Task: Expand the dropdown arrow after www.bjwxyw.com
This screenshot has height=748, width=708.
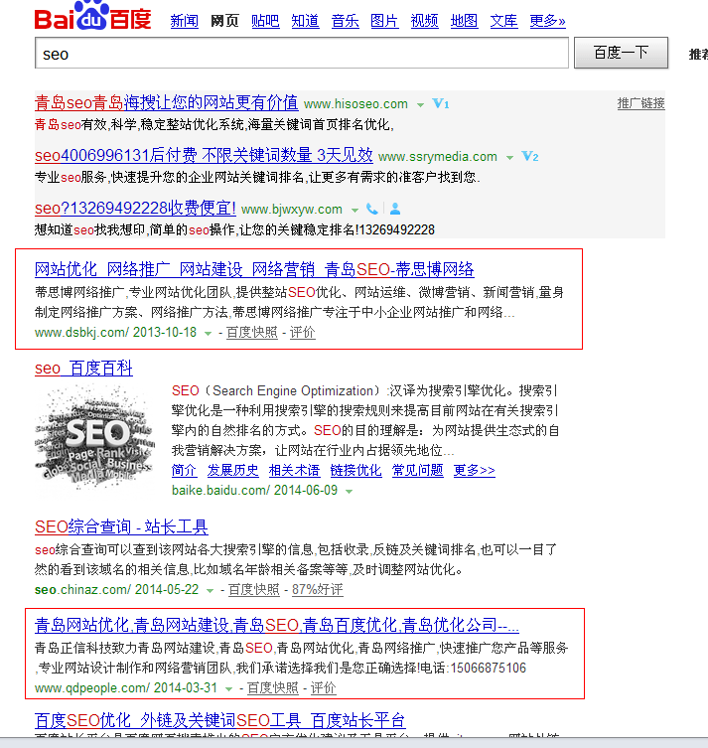Action: [x=354, y=211]
